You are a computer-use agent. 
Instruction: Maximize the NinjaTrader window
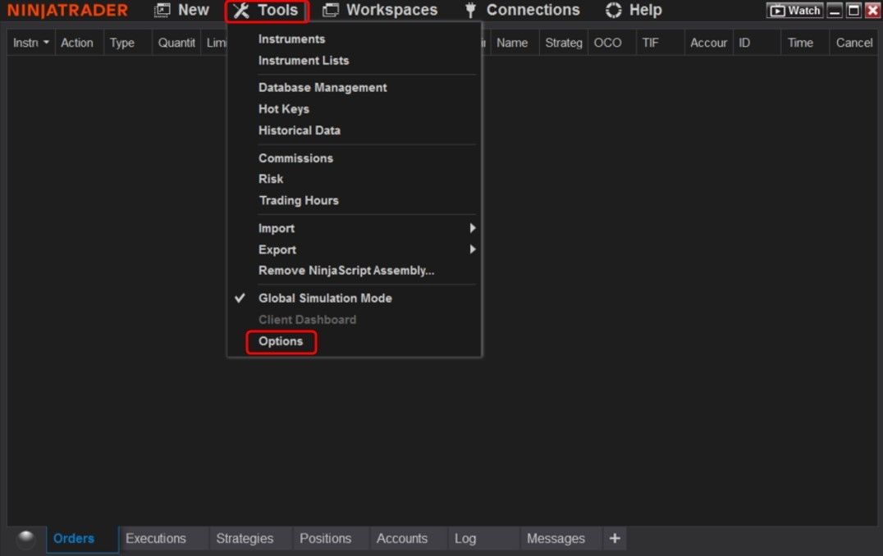tap(853, 10)
